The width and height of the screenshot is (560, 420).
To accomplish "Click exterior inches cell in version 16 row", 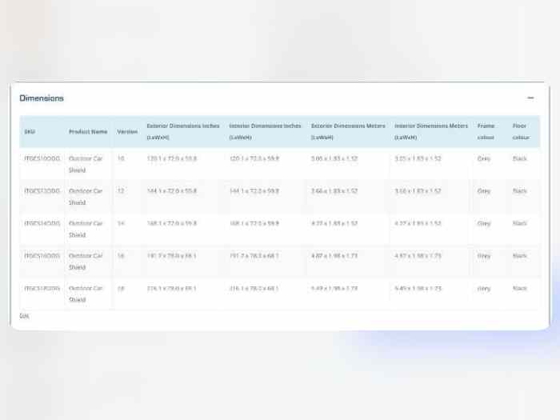I will pos(172,256).
